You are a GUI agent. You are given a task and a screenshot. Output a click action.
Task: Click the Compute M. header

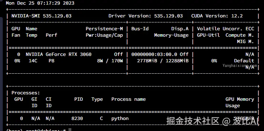(x=240, y=35)
